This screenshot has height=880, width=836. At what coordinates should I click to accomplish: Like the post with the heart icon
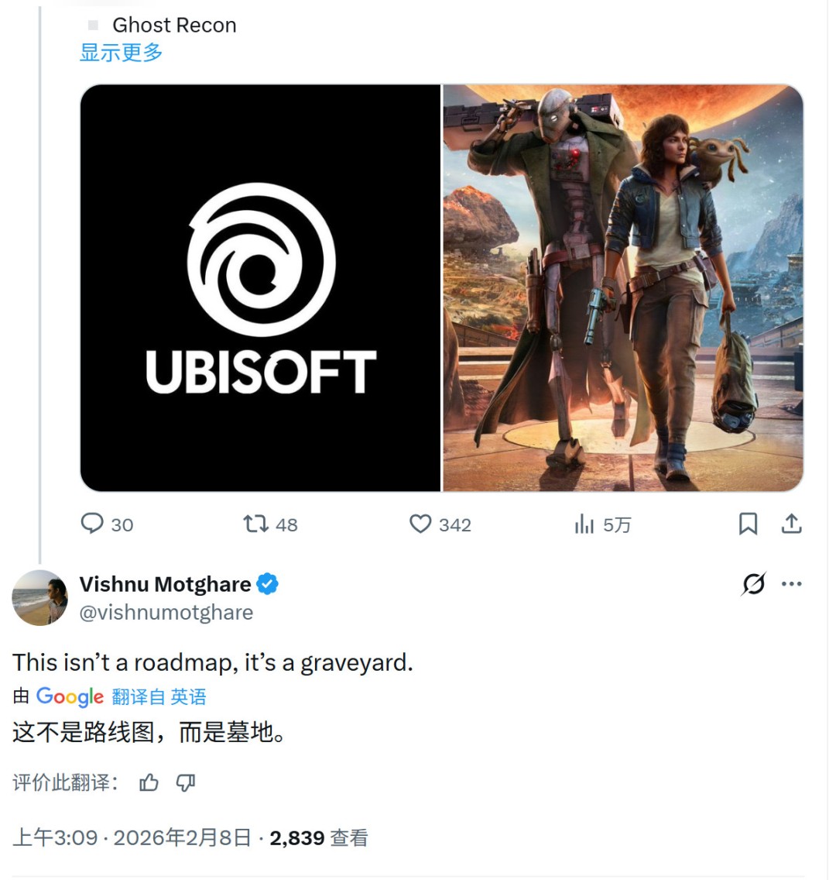(420, 524)
